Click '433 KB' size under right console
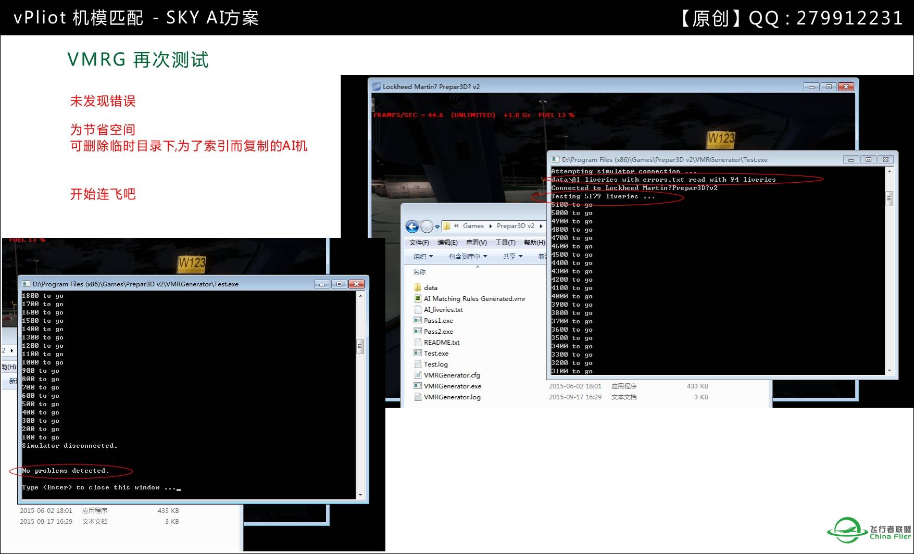 (697, 386)
